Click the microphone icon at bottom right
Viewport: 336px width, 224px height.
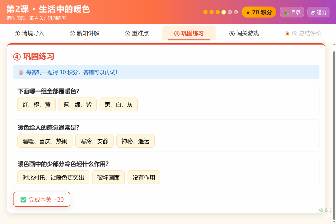click(326, 210)
